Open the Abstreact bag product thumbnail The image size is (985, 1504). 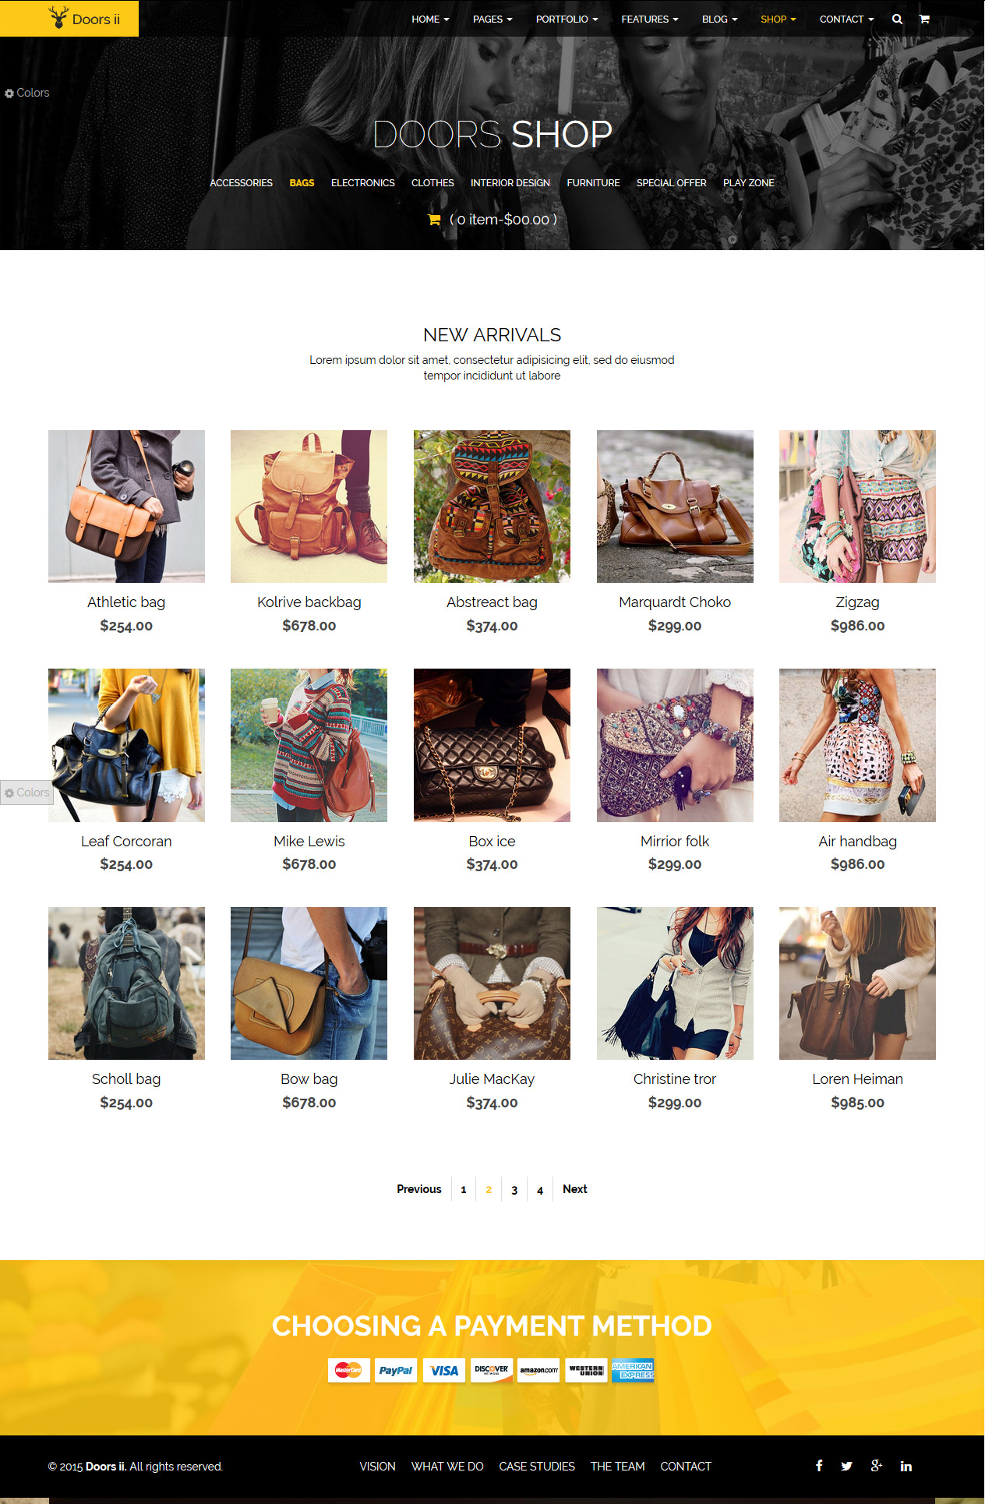(492, 507)
